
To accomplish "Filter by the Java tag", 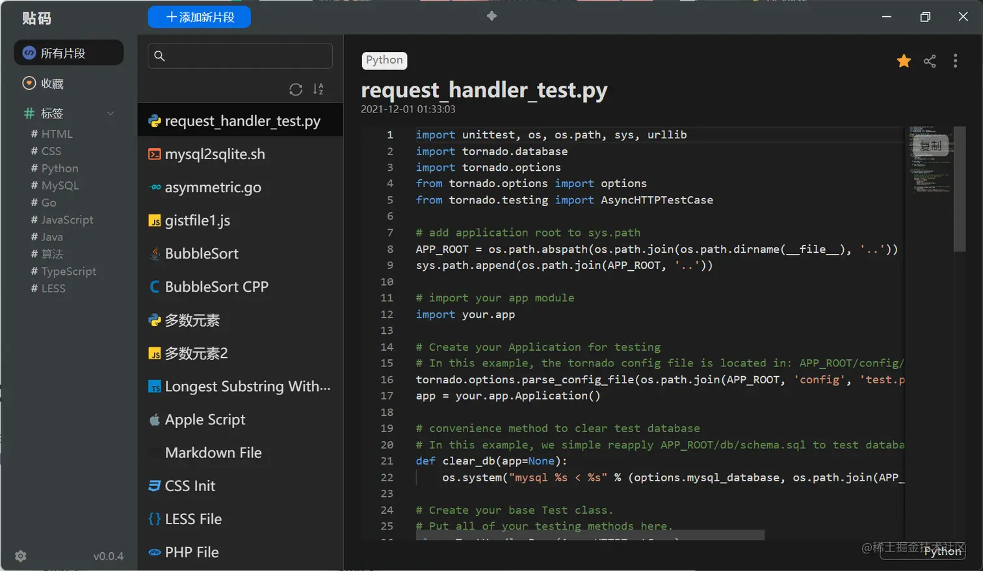I will click(47, 237).
